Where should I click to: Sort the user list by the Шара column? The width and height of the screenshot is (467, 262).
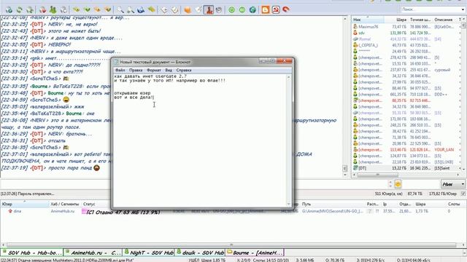tap(395, 20)
